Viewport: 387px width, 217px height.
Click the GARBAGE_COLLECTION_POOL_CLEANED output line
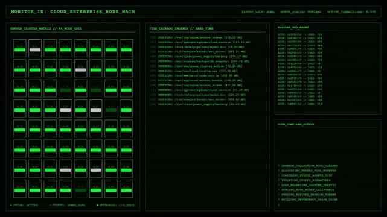(308, 166)
